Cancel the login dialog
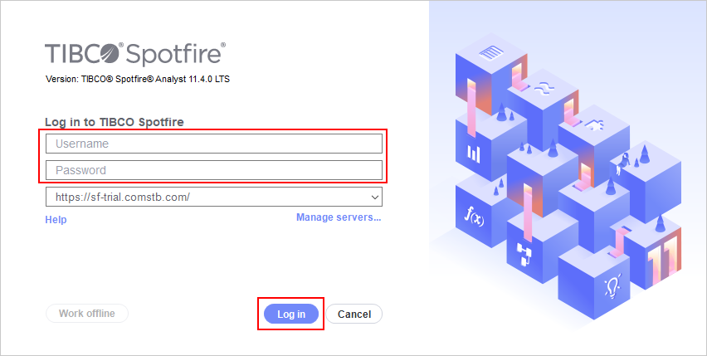The image size is (707, 356). pos(354,314)
